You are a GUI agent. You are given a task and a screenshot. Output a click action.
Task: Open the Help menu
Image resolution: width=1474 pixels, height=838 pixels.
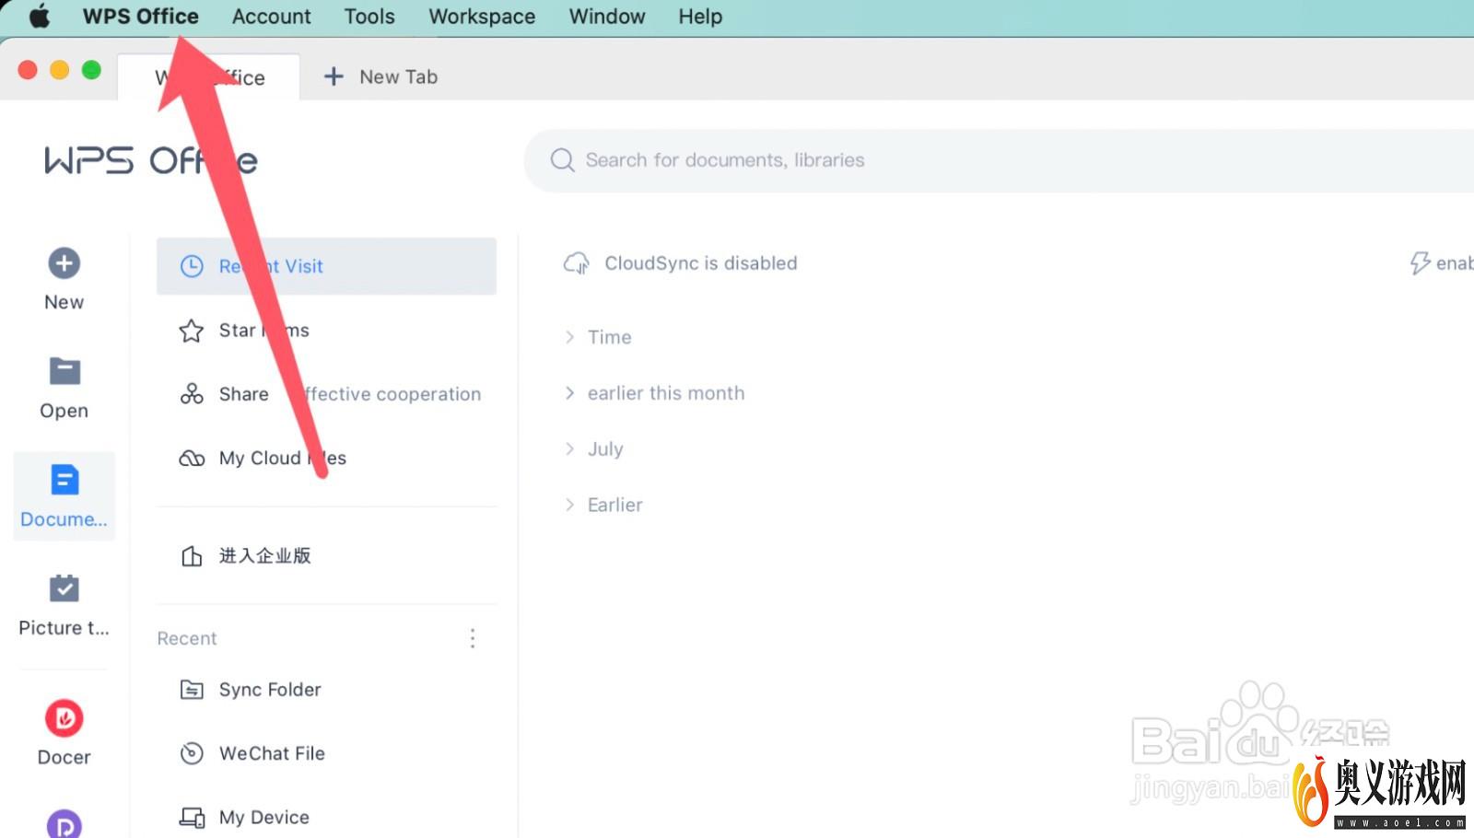pyautogui.click(x=700, y=17)
